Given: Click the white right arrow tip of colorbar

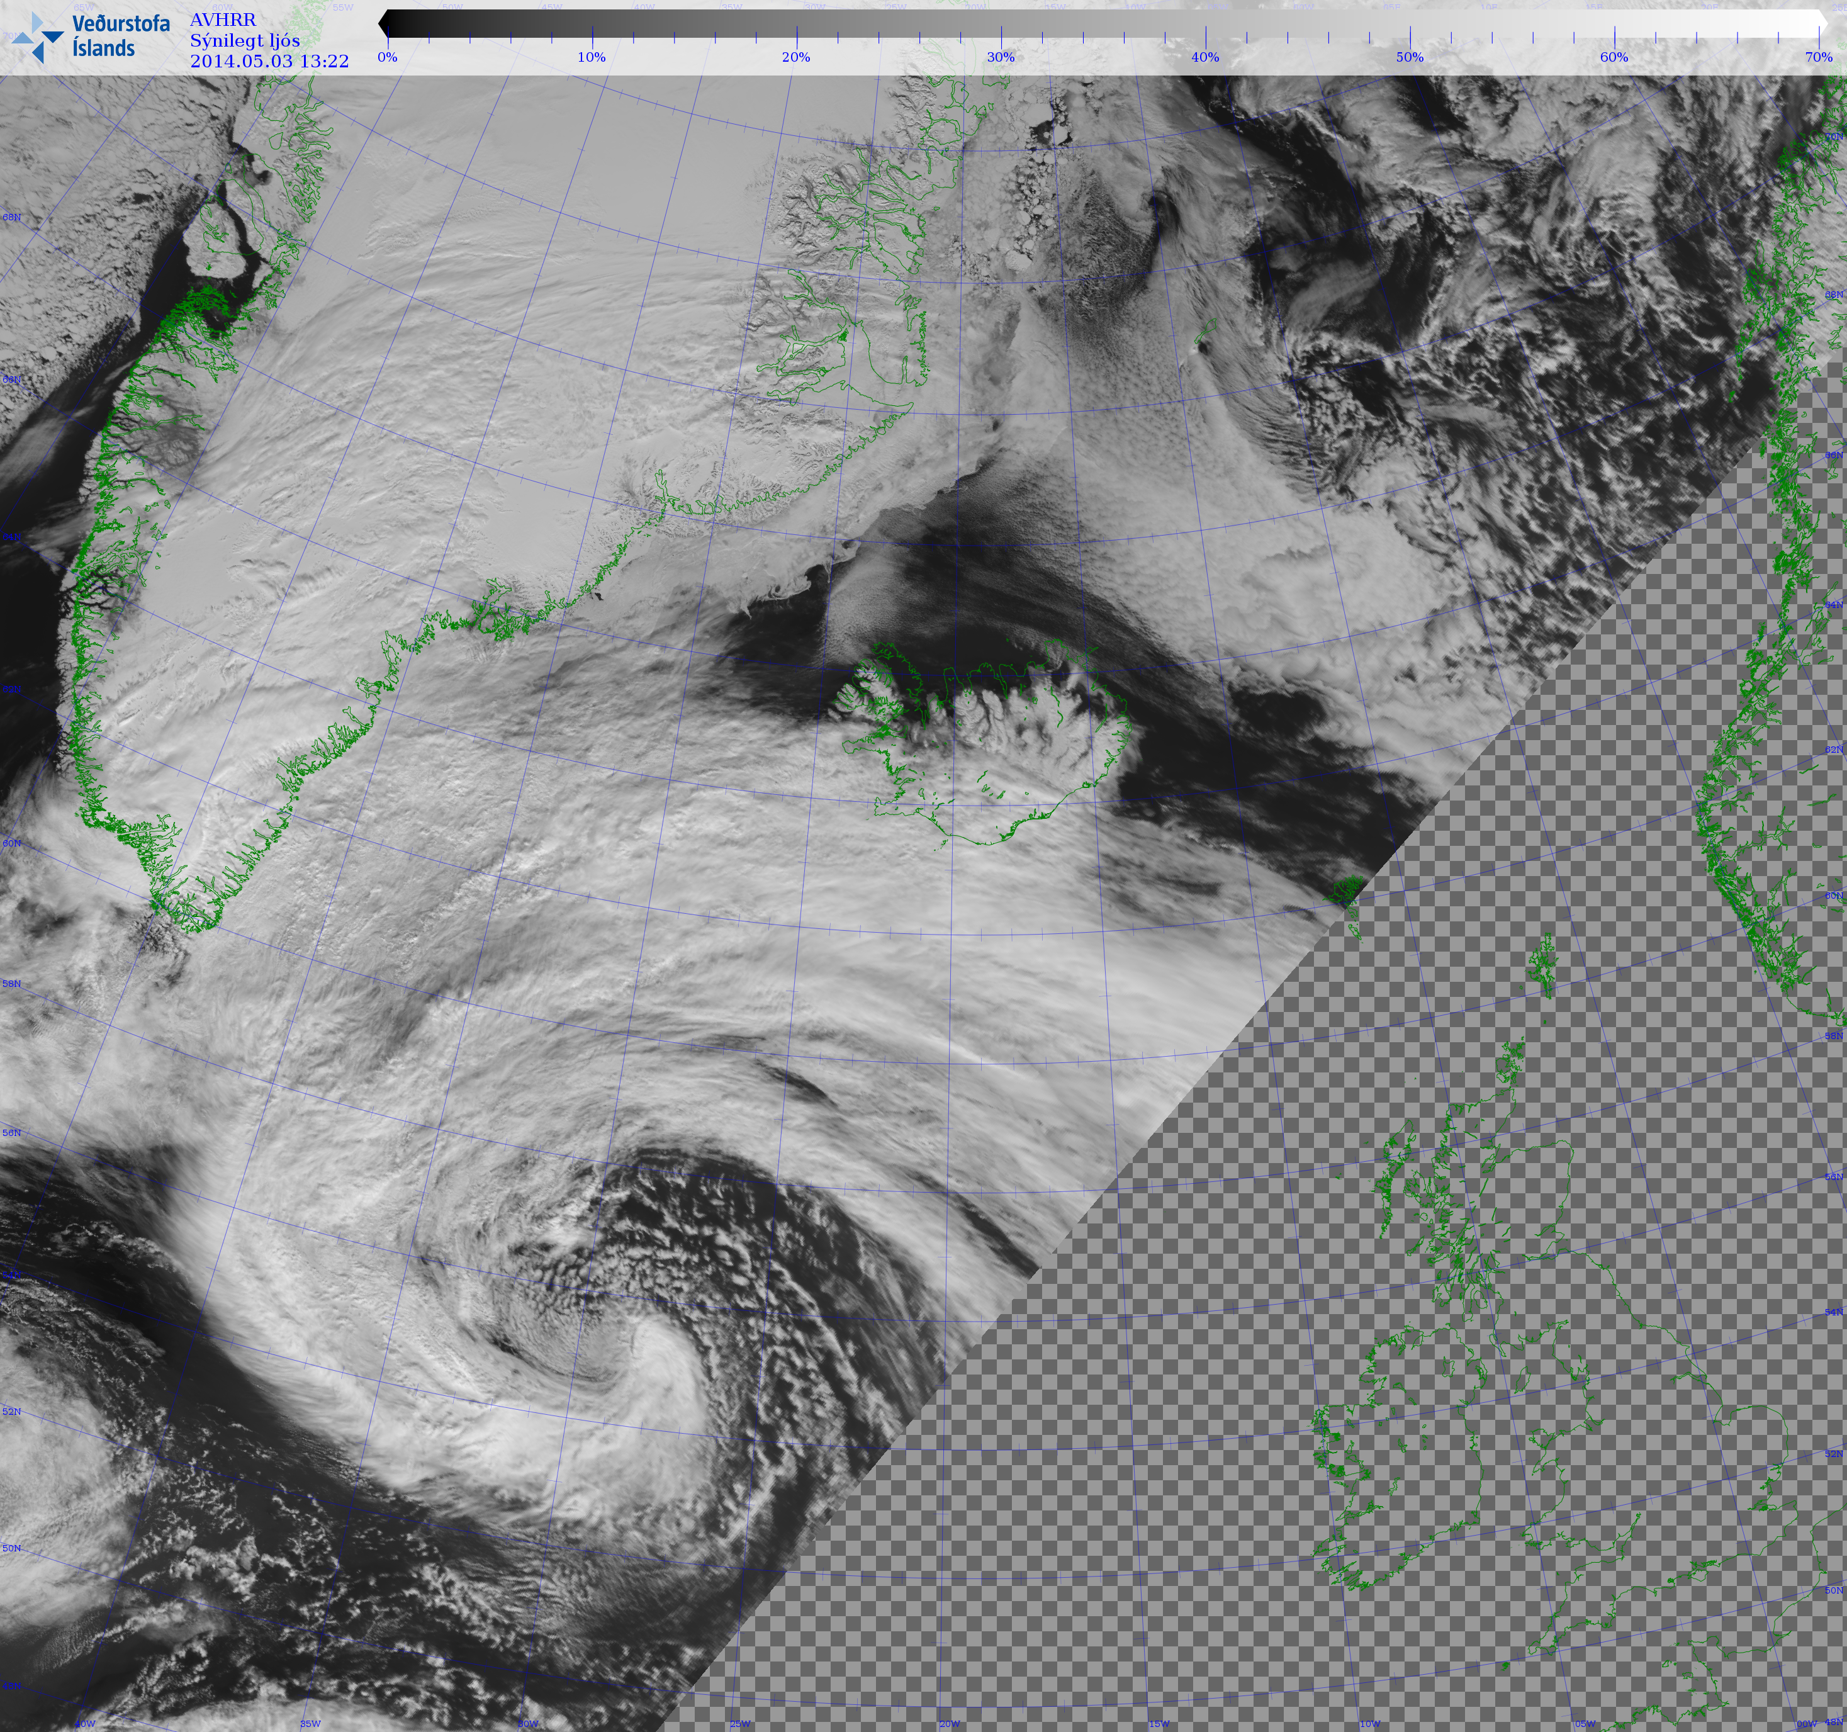Looking at the screenshot, I should coord(1823,23).
